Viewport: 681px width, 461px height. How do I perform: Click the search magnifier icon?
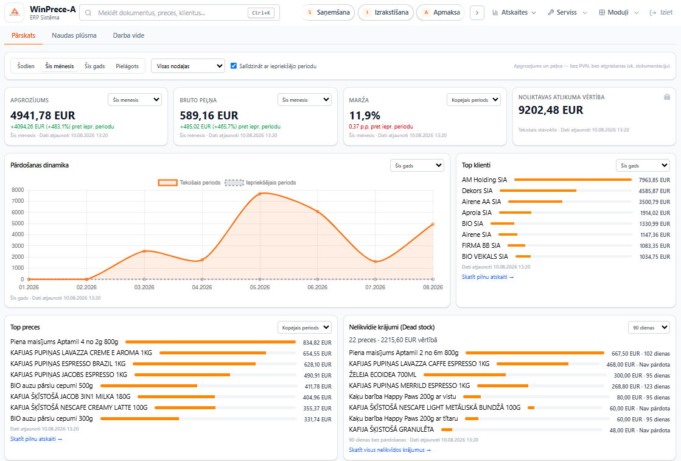(x=88, y=13)
